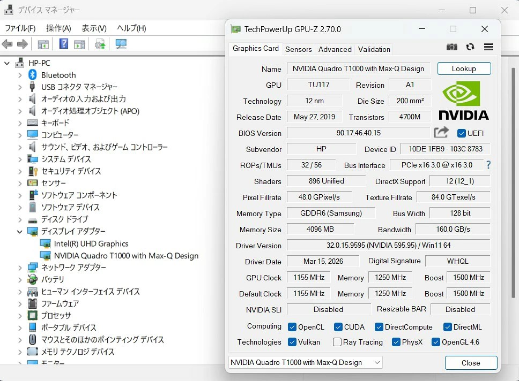Select the Graphics Card tab

tap(256, 48)
